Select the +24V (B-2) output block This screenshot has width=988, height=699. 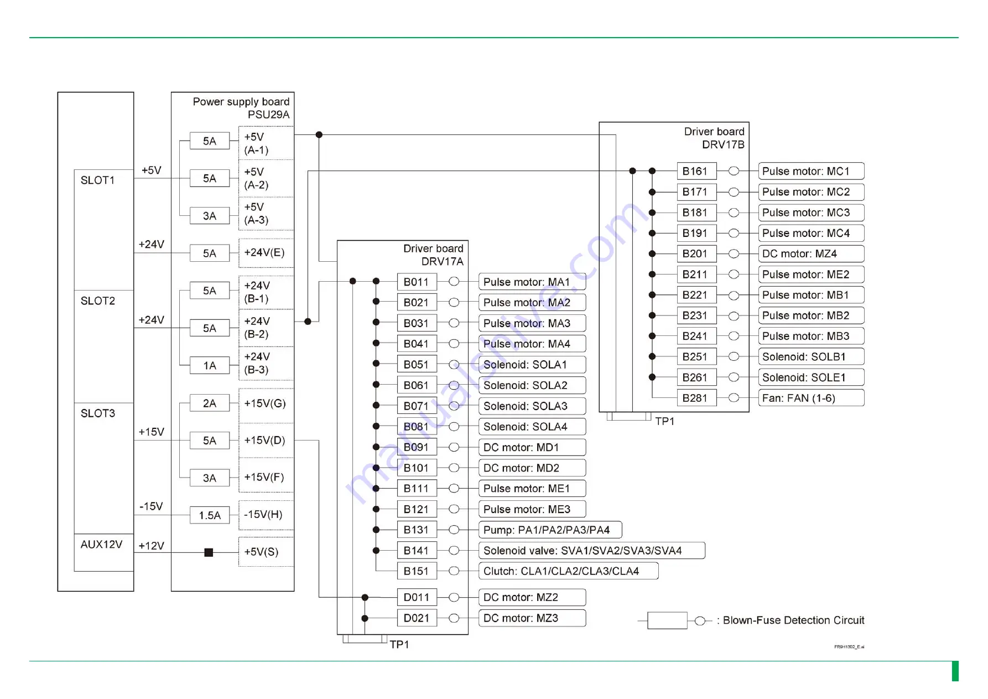pos(266,328)
